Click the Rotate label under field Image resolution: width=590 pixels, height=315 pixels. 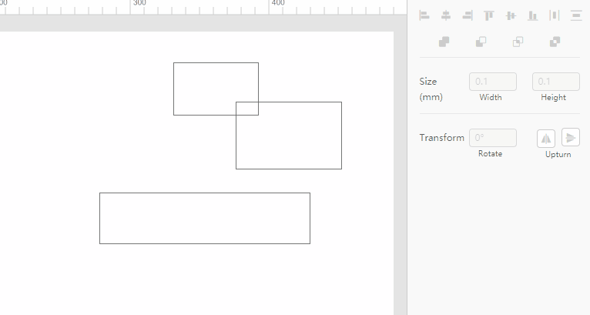(x=490, y=153)
